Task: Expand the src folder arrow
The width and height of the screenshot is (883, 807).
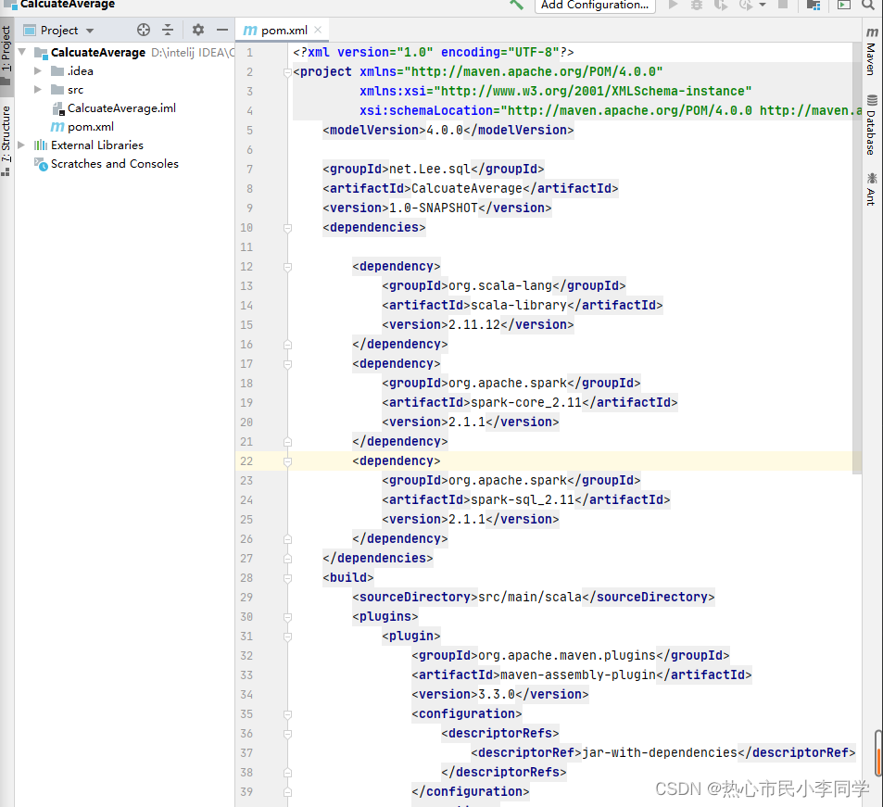Action: coord(38,90)
